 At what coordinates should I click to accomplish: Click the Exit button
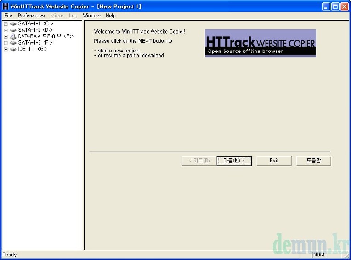274,161
